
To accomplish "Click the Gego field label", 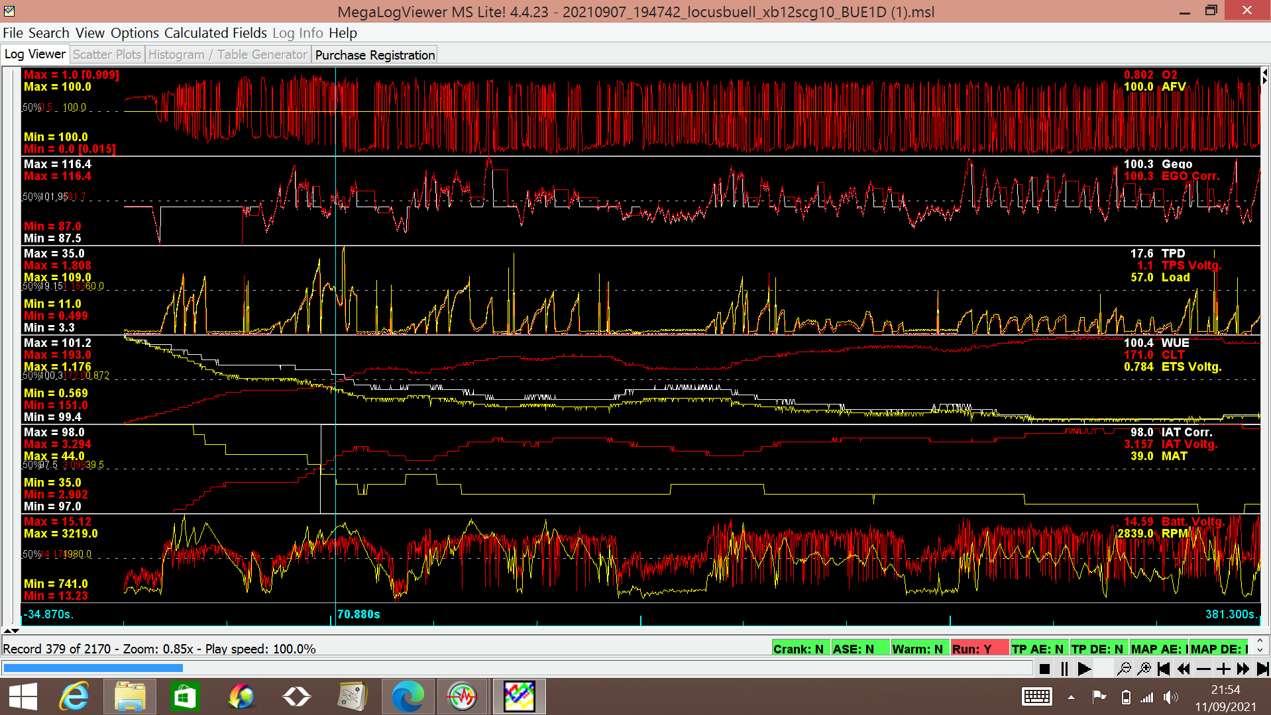I will click(1176, 164).
